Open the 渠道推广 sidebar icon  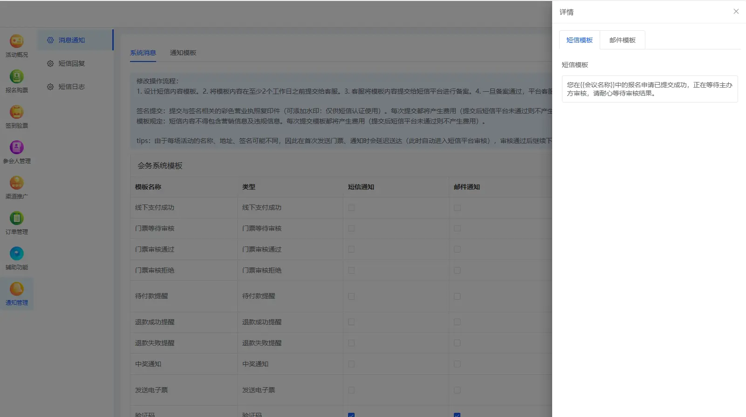(x=17, y=183)
